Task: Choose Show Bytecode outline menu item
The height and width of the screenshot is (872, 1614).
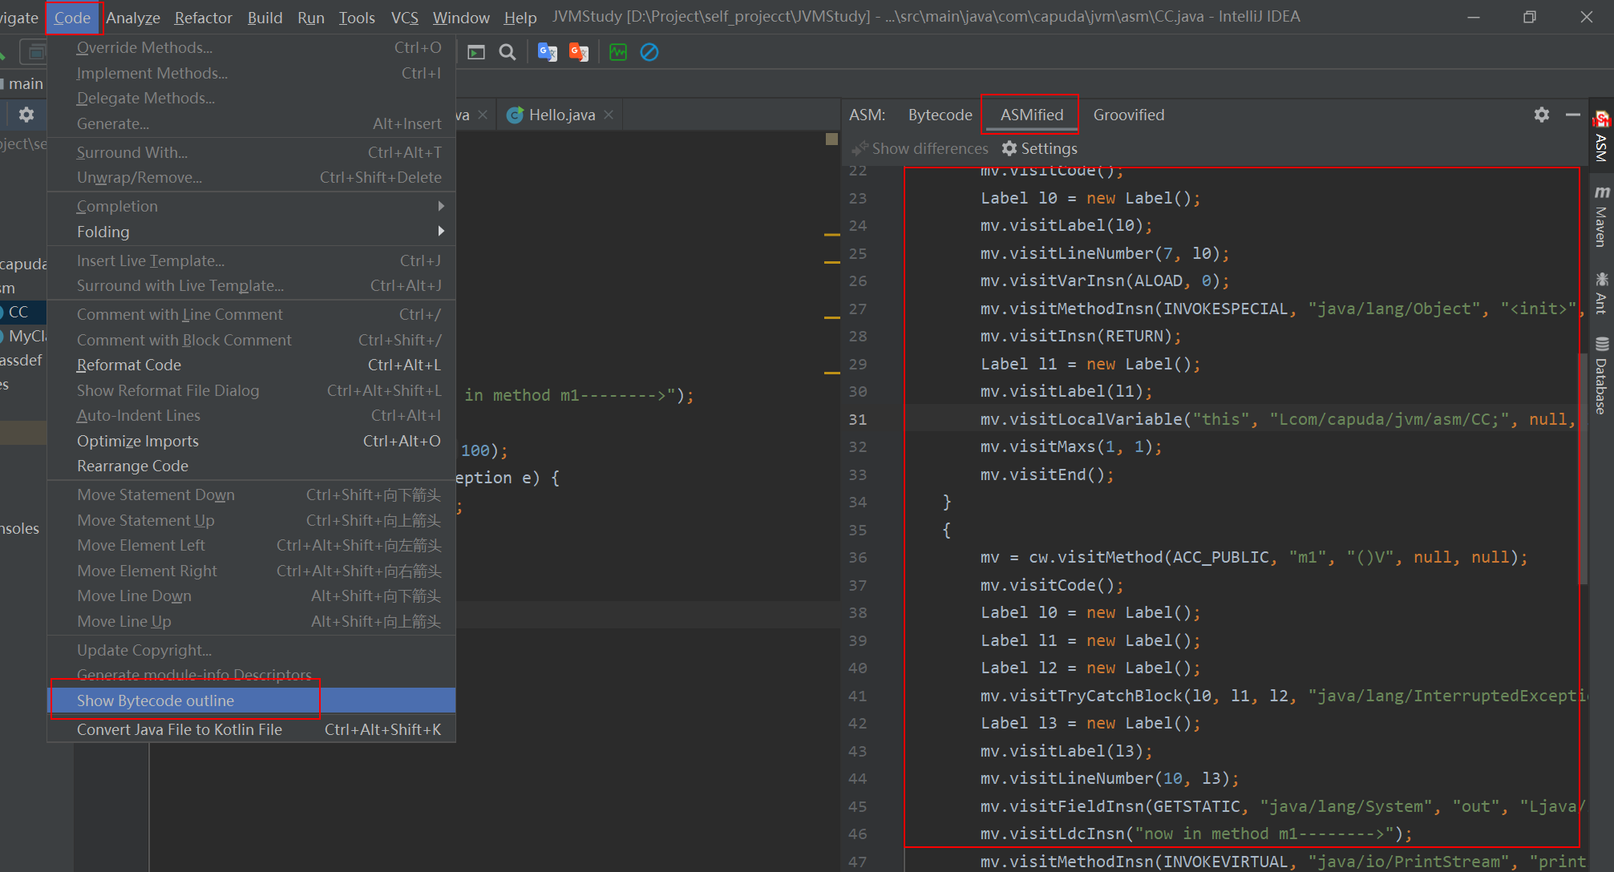Action: pyautogui.click(x=252, y=700)
